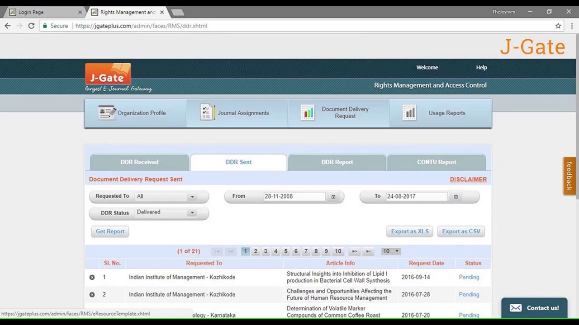The image size is (579, 325).
Task: Go to results page 10
Action: click(x=338, y=251)
